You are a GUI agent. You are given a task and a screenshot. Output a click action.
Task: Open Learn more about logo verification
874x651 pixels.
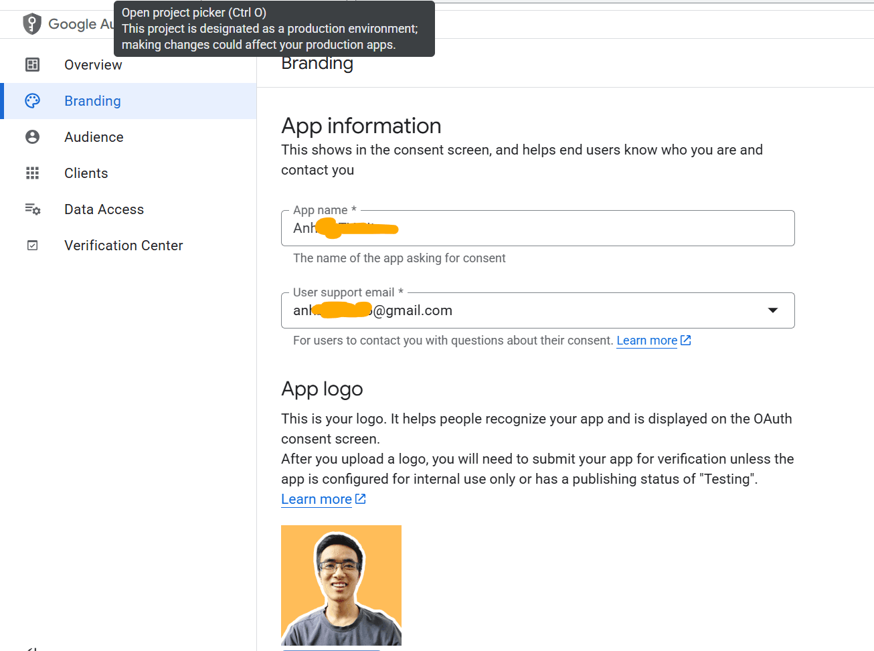(x=316, y=498)
